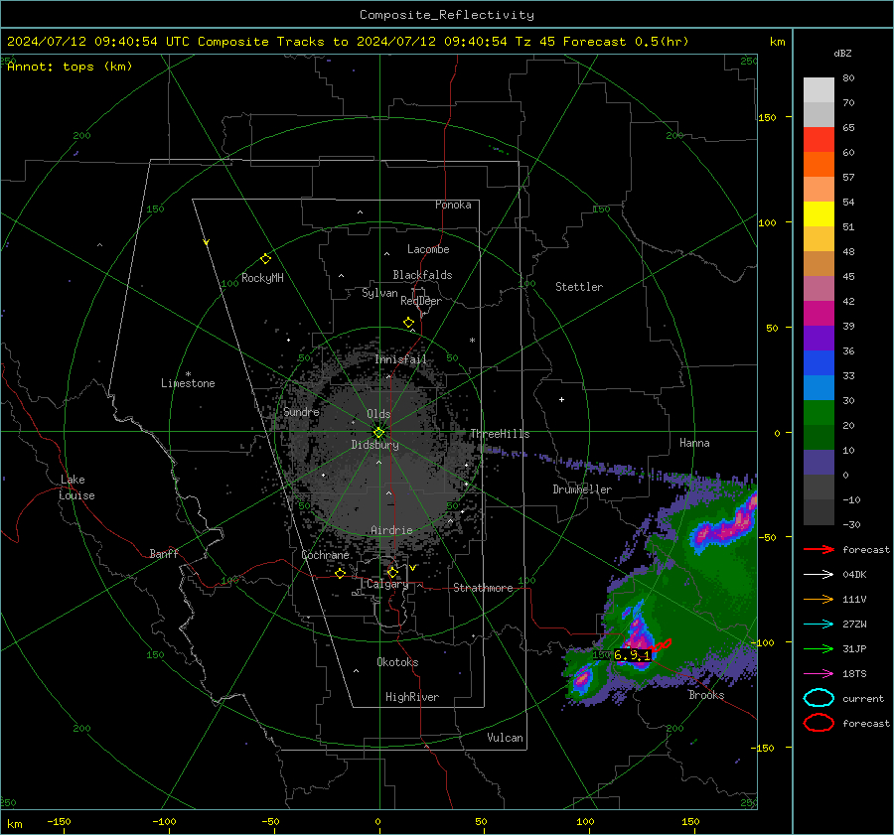Click the dBZ legend heading

point(842,53)
